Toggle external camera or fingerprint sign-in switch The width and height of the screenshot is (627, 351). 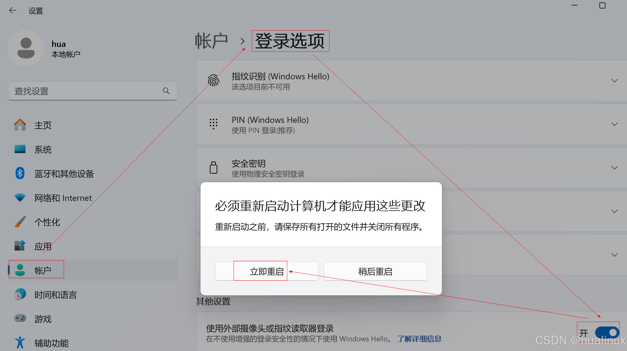[x=607, y=333]
